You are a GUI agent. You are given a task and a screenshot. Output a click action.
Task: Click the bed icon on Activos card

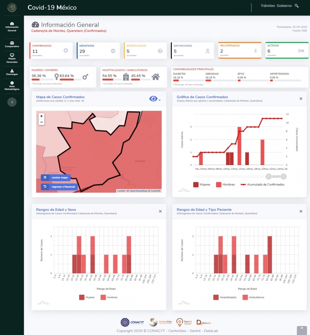[x=301, y=51]
